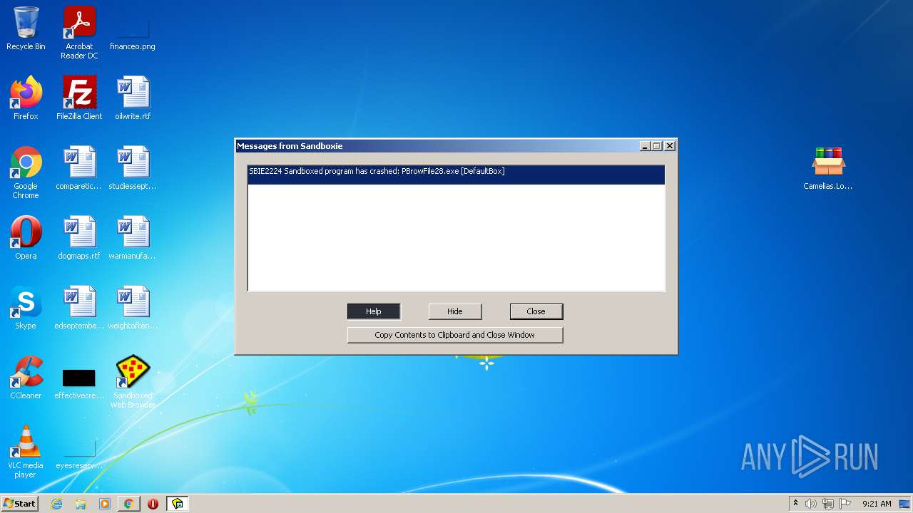Click the Chrome taskbar icon

tap(128, 504)
